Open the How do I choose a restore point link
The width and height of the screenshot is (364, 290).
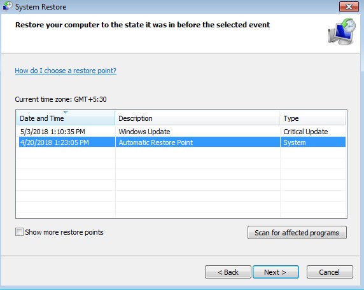coord(66,71)
